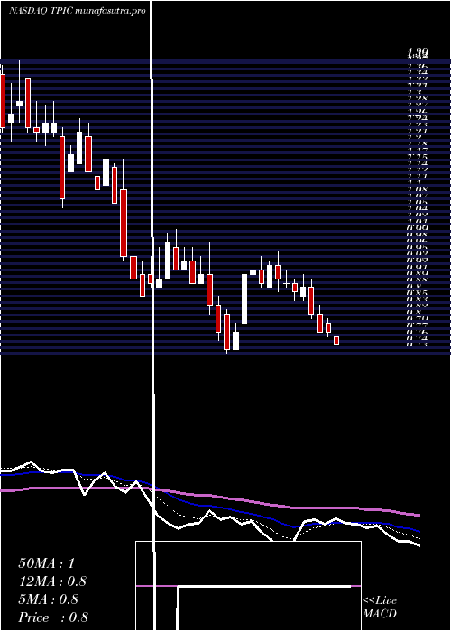Click the 5MA : 0.8 label
This screenshot has width=451, height=631.
tap(49, 599)
